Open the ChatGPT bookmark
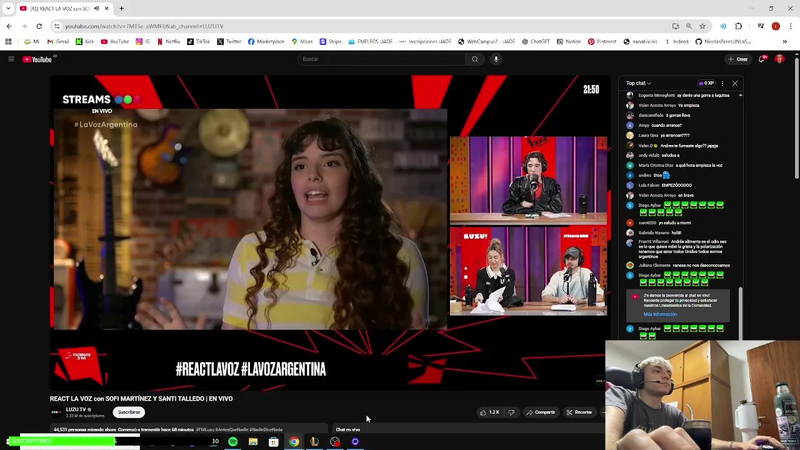The image size is (800, 450). coord(535,42)
